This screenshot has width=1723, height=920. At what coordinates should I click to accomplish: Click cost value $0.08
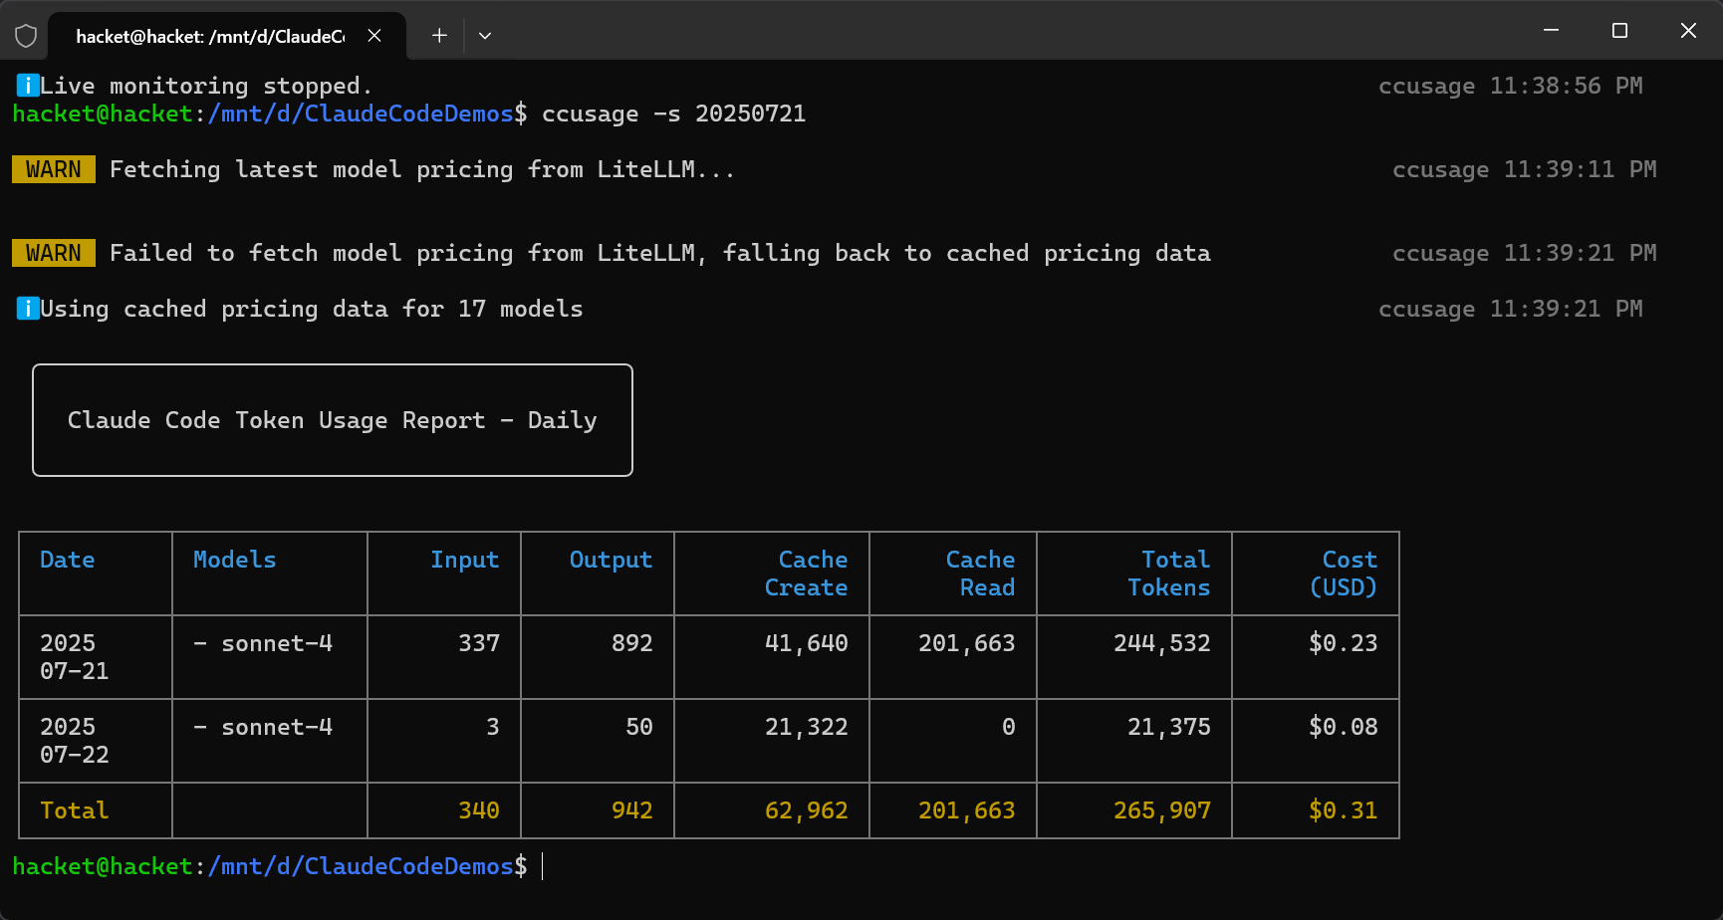[1344, 727]
